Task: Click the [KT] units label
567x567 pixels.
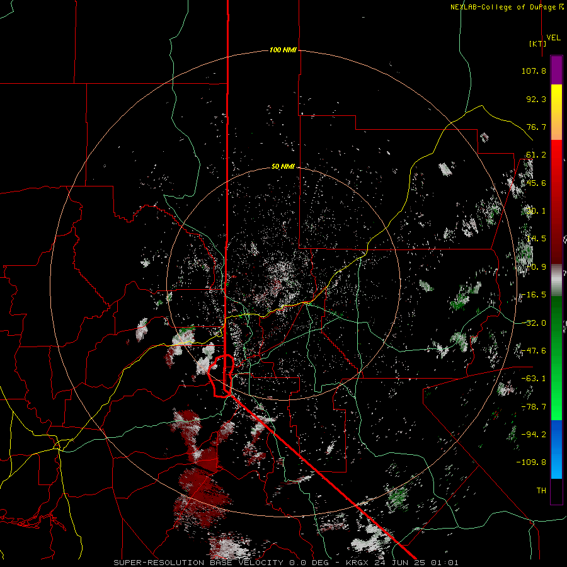Action: [x=538, y=43]
